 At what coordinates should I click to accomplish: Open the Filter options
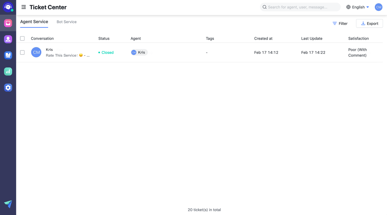click(x=340, y=24)
